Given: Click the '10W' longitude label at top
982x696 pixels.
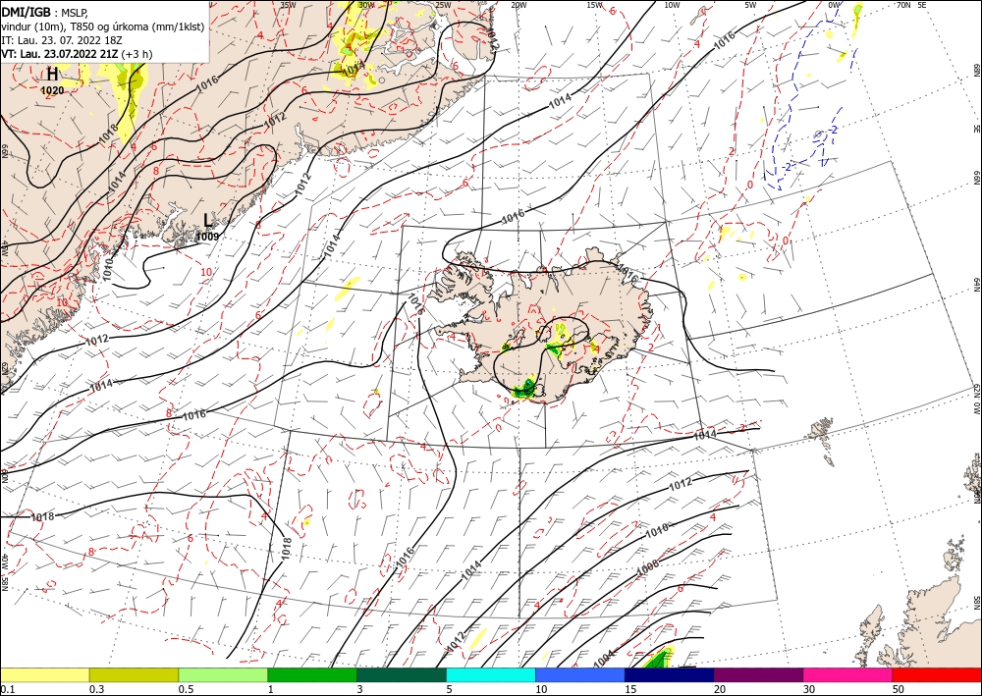Looking at the screenshot, I should click(672, 5).
